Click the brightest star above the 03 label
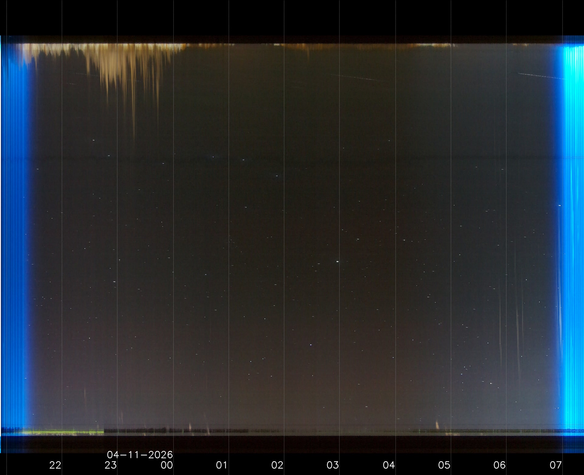The image size is (584, 475). [x=338, y=261]
